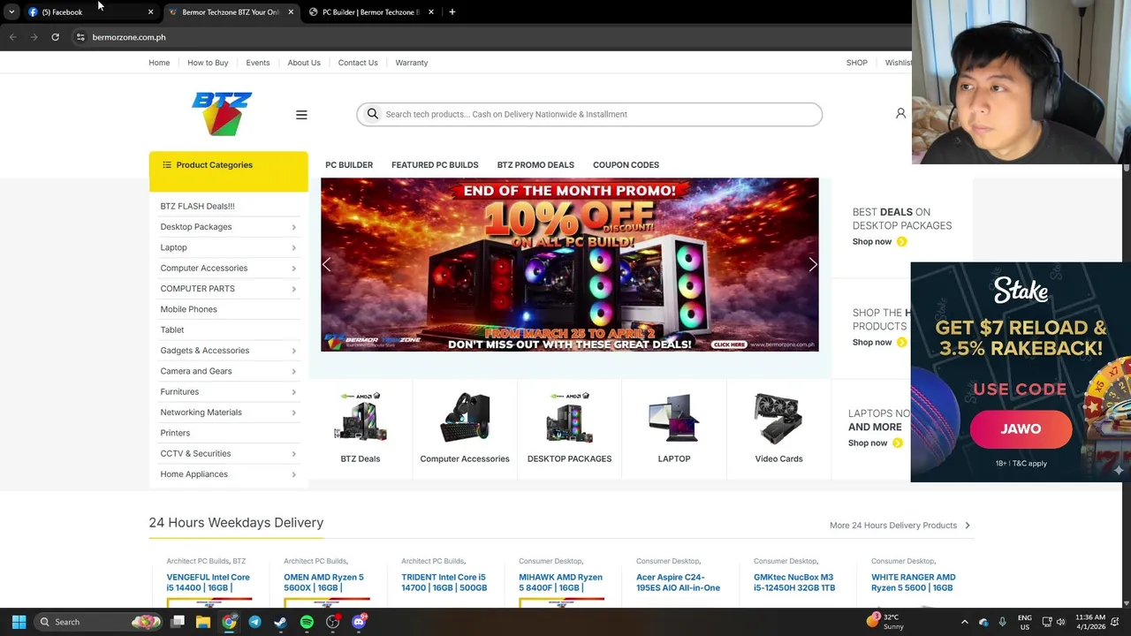Open the Warranty page
The image size is (1131, 636).
(x=412, y=63)
